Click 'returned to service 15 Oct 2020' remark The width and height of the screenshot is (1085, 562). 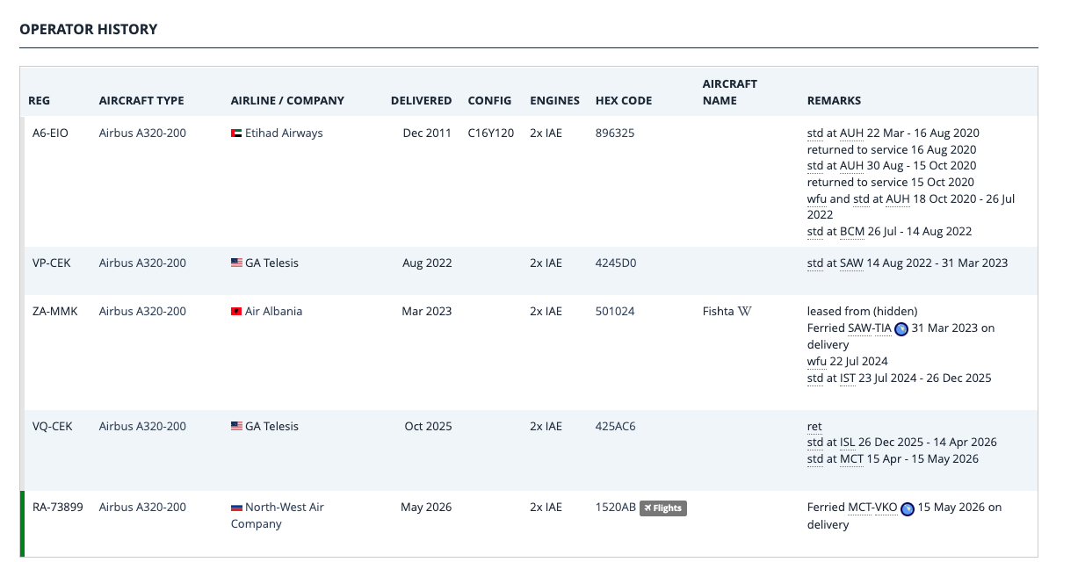coord(891,183)
